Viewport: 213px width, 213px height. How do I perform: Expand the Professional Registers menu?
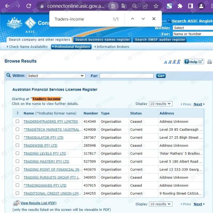tap(71, 47)
